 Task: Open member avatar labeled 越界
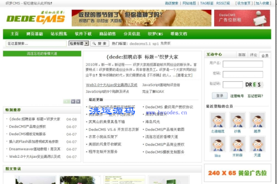click(258, 120)
